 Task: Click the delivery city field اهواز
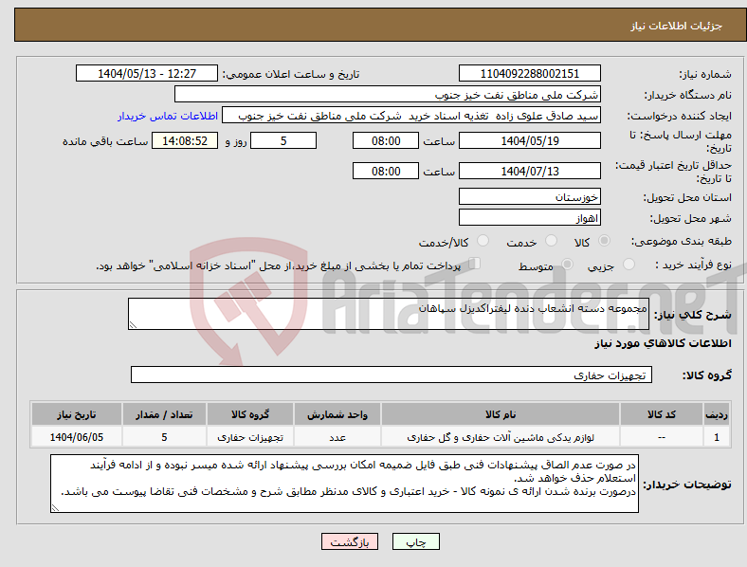(529, 218)
